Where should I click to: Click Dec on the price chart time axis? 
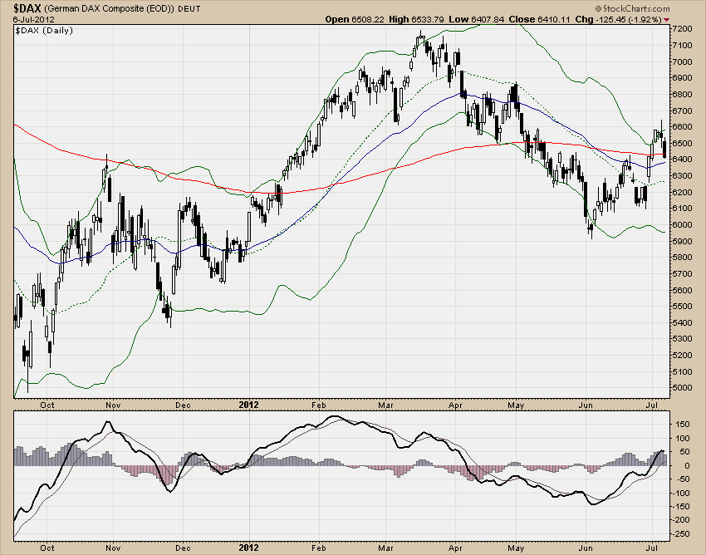point(183,405)
